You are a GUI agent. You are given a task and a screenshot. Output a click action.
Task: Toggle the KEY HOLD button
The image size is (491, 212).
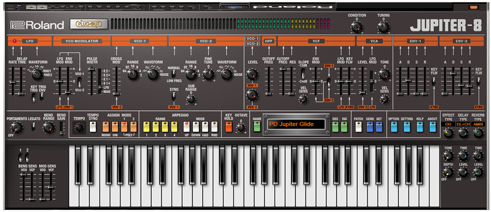pos(229,127)
